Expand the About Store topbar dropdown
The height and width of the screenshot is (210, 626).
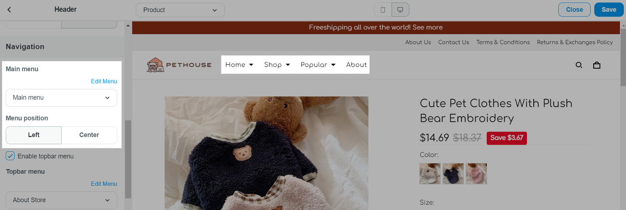61,200
